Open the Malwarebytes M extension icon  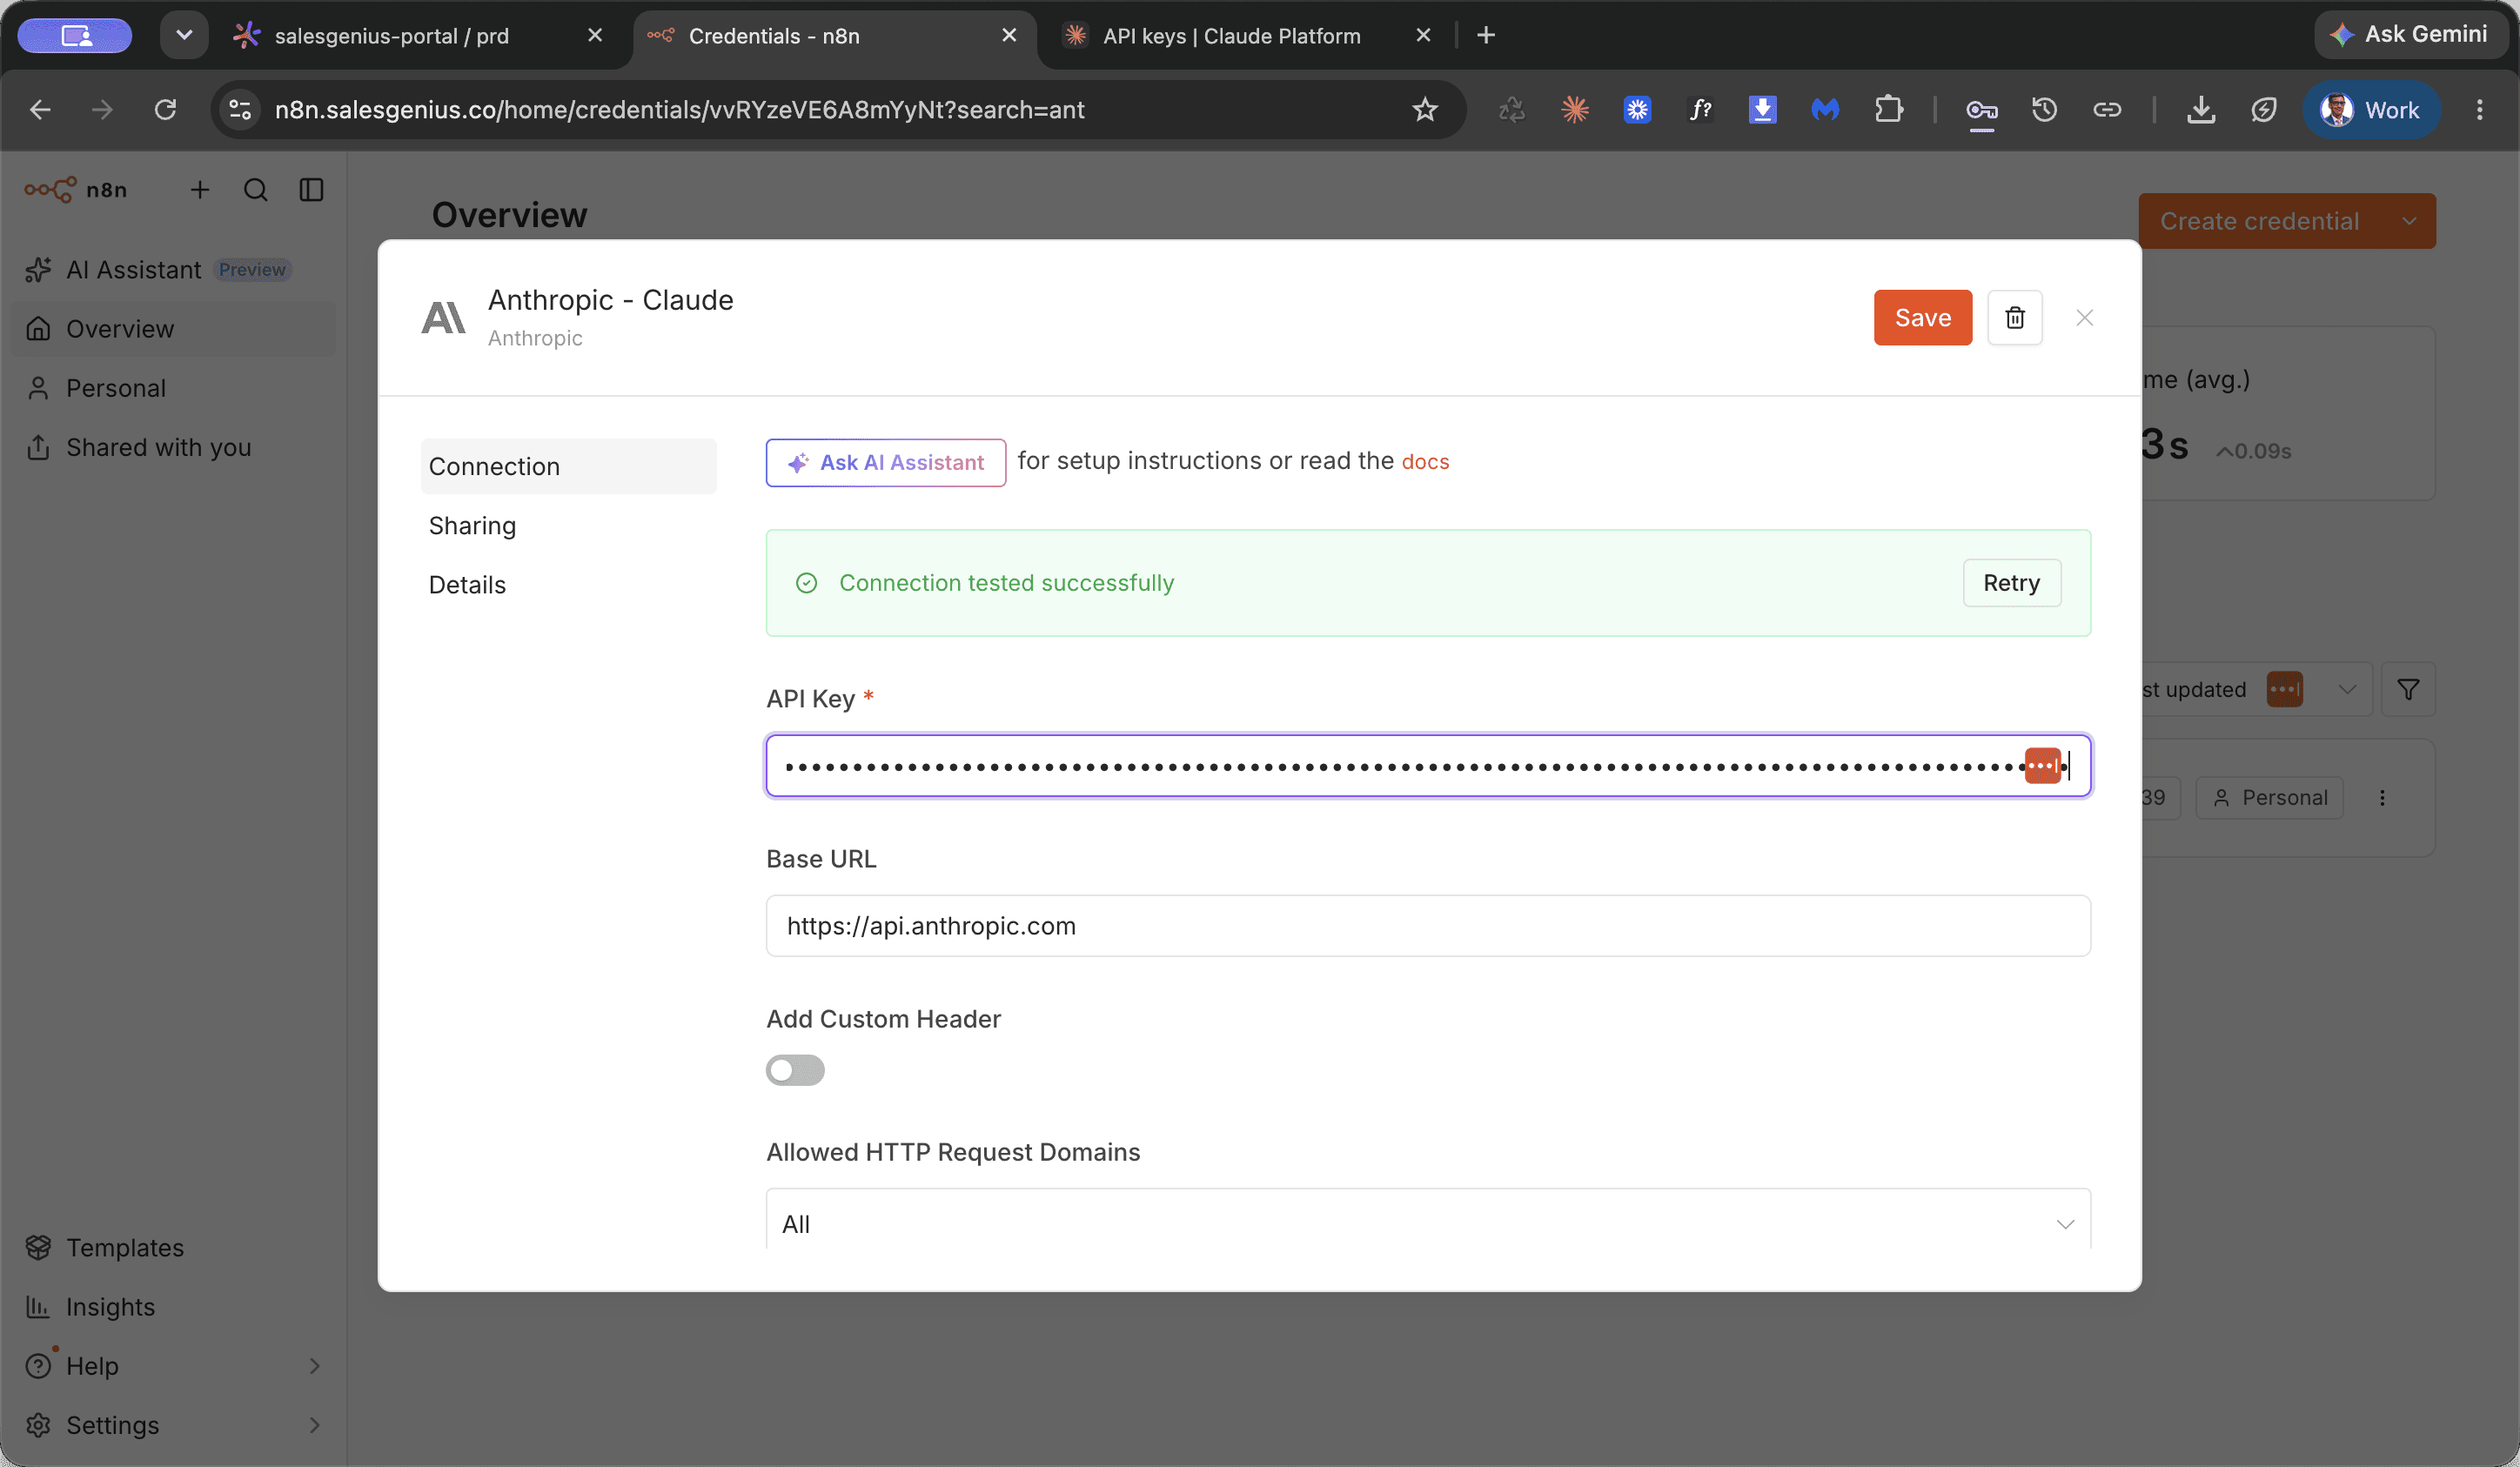tap(1825, 109)
